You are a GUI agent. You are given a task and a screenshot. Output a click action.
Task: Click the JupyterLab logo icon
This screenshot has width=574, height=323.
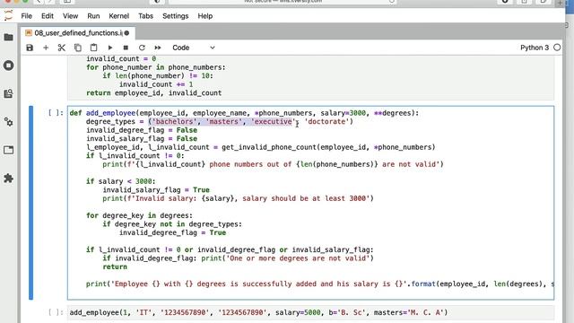point(8,16)
